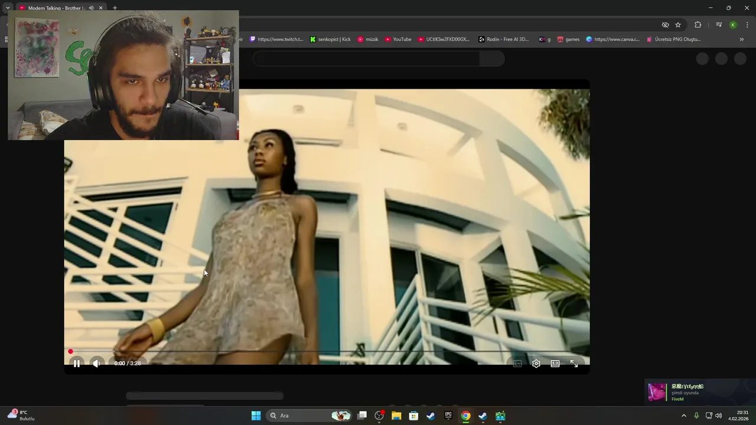The height and width of the screenshot is (425, 756).
Task: Open the weather widget 8°C Bulutlu
Action: [21, 416]
